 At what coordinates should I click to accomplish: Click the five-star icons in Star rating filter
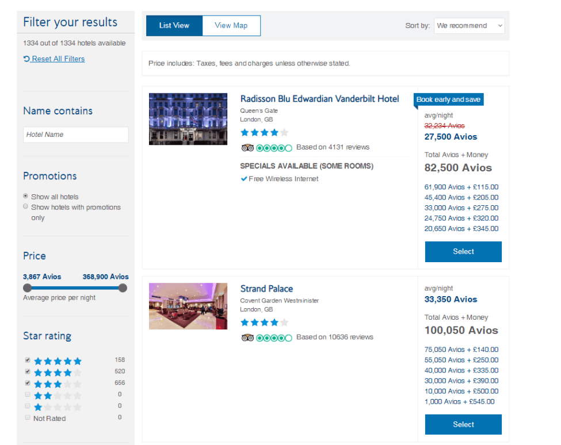click(x=58, y=361)
